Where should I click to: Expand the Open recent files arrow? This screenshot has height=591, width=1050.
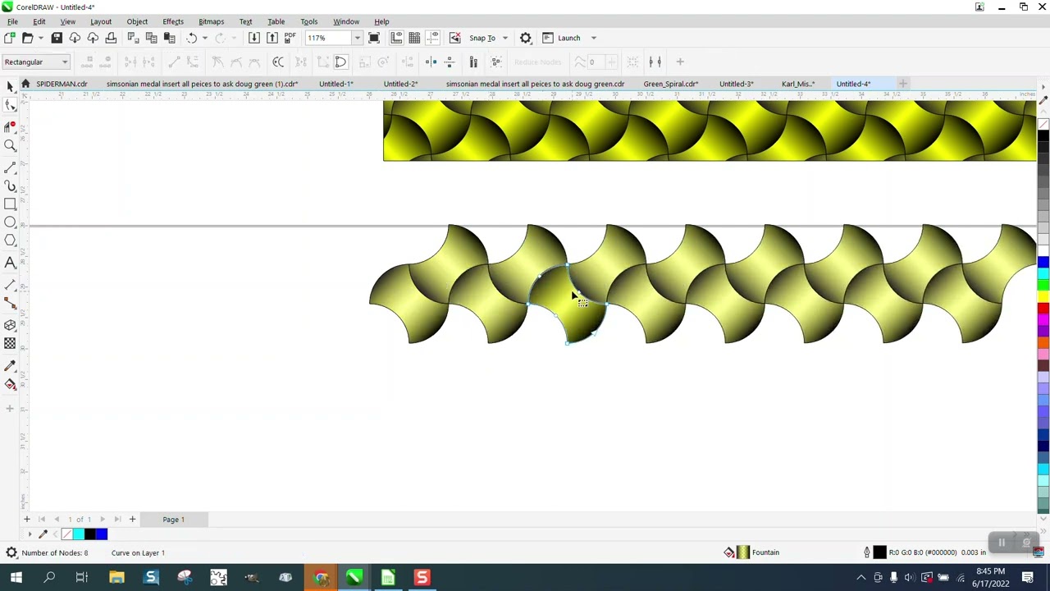[40, 38]
